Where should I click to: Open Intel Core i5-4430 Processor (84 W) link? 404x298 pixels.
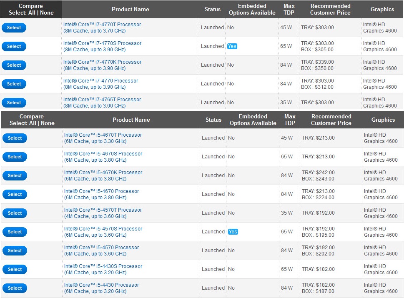pyautogui.click(x=101, y=288)
